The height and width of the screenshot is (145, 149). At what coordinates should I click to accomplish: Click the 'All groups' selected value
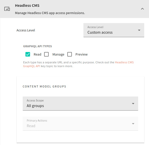35,106
